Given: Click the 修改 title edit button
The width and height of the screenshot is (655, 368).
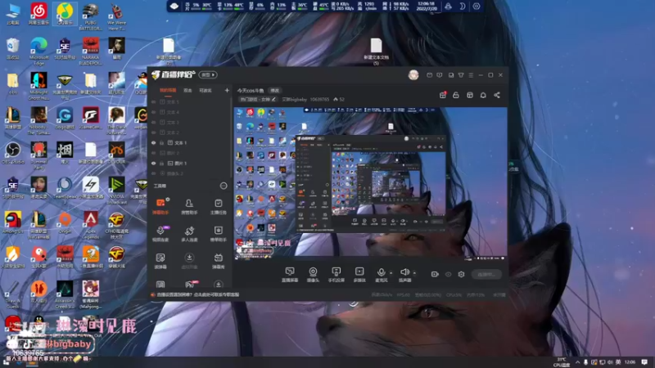Looking at the screenshot, I should [x=274, y=90].
